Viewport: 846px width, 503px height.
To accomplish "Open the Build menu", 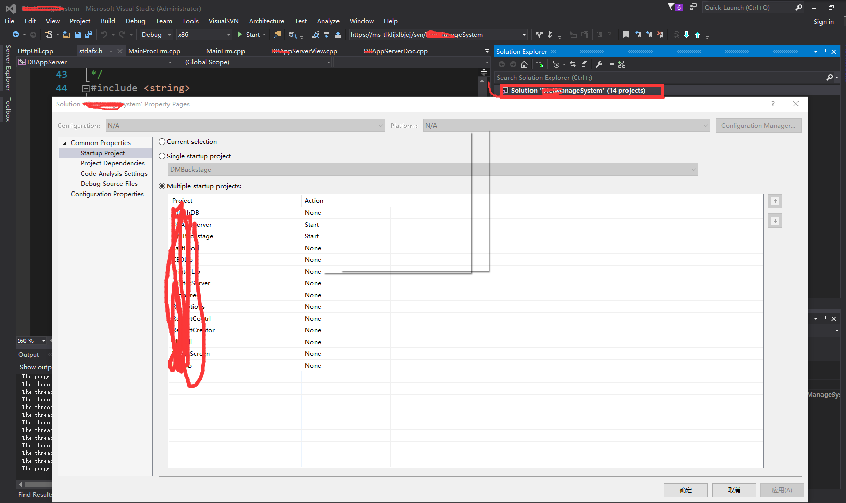I will [108, 21].
